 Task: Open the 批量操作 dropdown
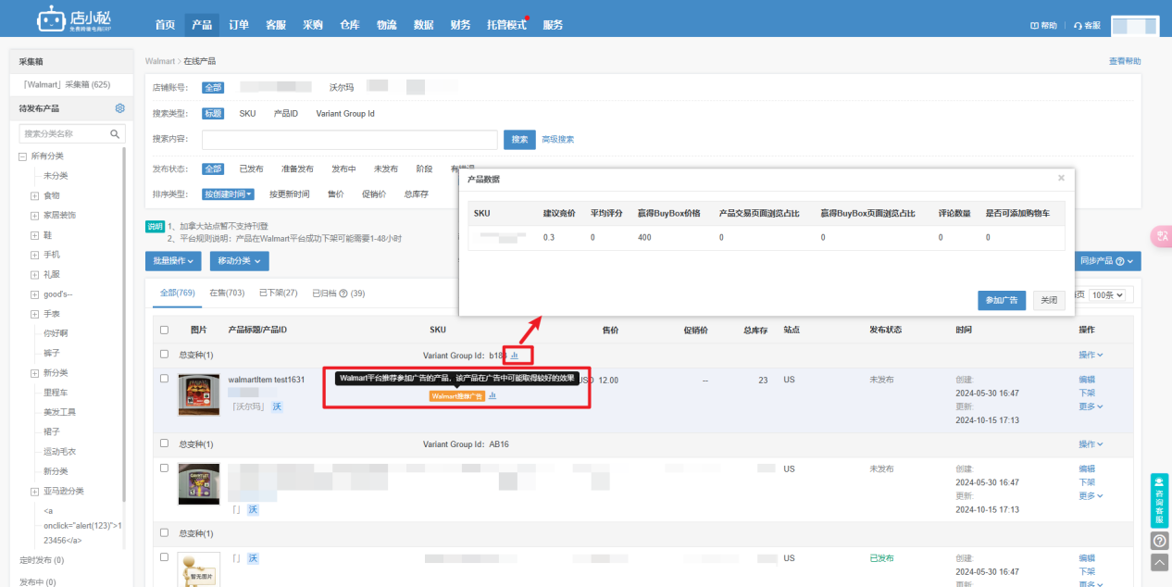(174, 261)
